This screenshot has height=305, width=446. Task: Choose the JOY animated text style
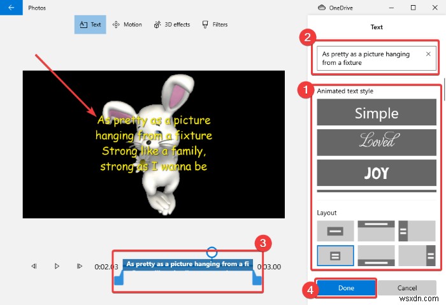point(377,173)
